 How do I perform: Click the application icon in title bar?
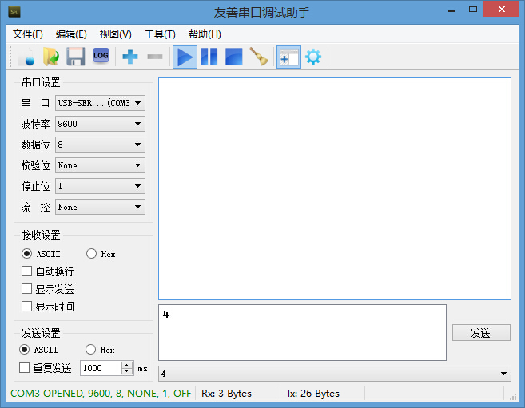(x=14, y=12)
